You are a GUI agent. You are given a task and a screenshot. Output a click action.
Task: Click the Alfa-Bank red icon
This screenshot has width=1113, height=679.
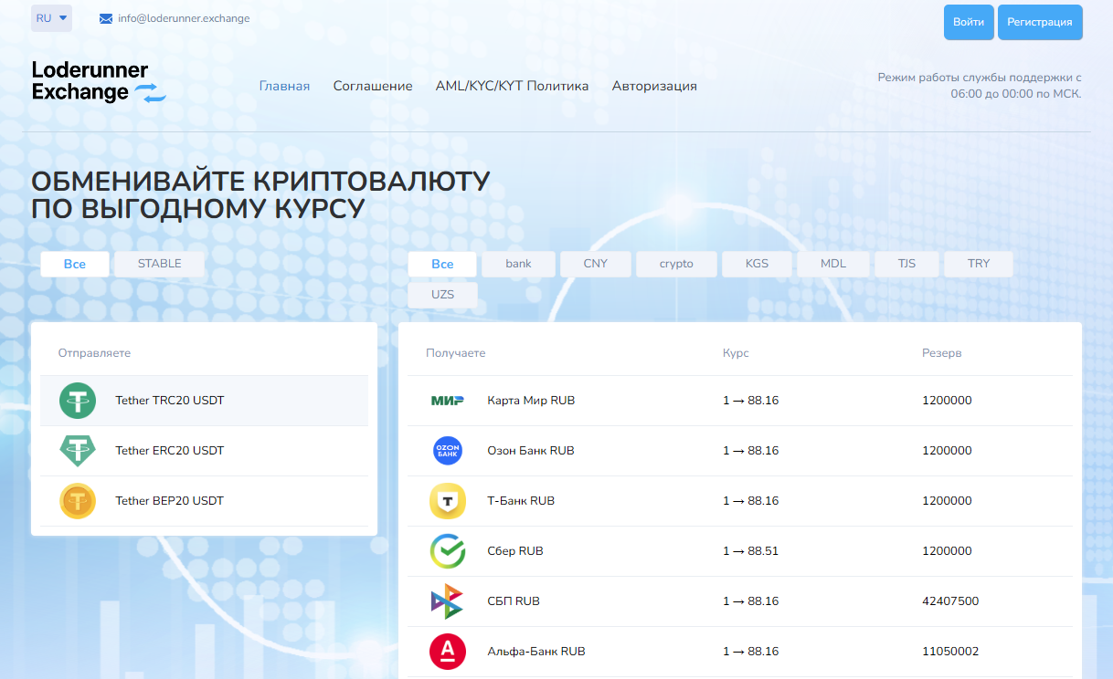click(x=448, y=652)
